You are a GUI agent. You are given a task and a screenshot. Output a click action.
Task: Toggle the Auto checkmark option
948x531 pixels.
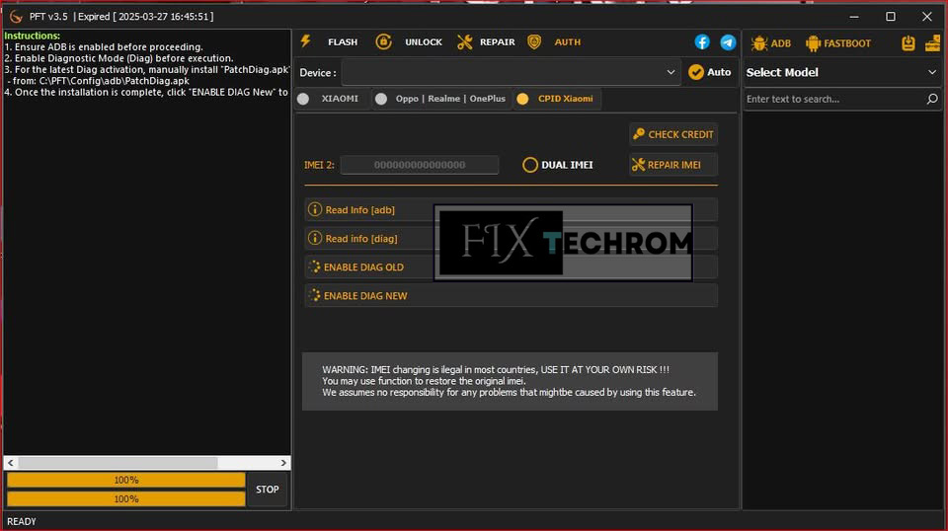pos(710,72)
